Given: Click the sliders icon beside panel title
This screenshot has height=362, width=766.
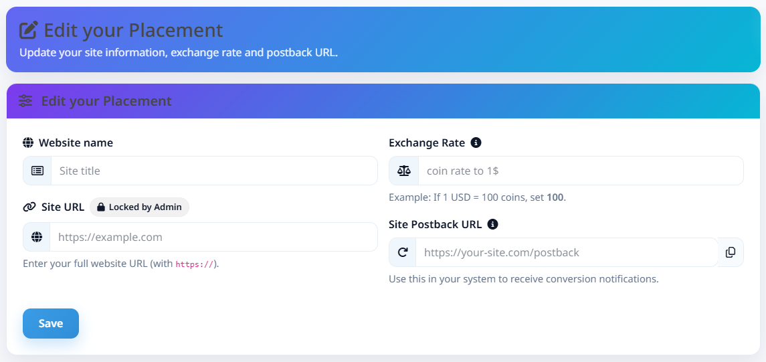Looking at the screenshot, I should (25, 101).
